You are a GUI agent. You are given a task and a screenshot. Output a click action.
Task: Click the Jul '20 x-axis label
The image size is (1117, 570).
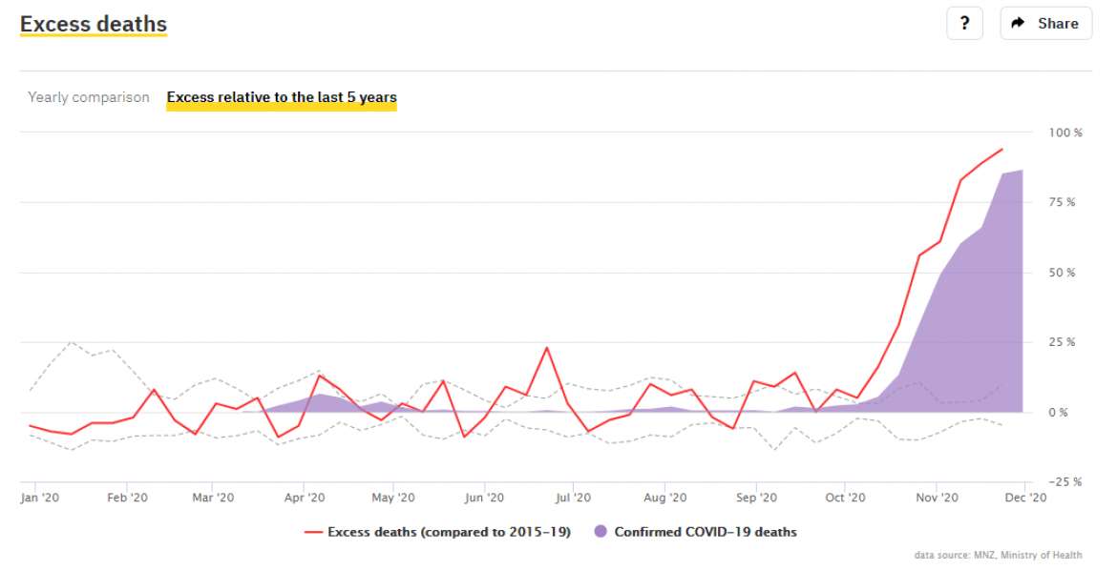(573, 498)
